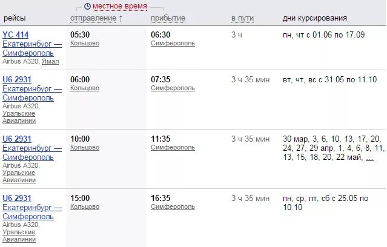The height and width of the screenshot is (247, 387).
Task: Click Кольцово airport under 10:00 departure
Action: (85, 148)
